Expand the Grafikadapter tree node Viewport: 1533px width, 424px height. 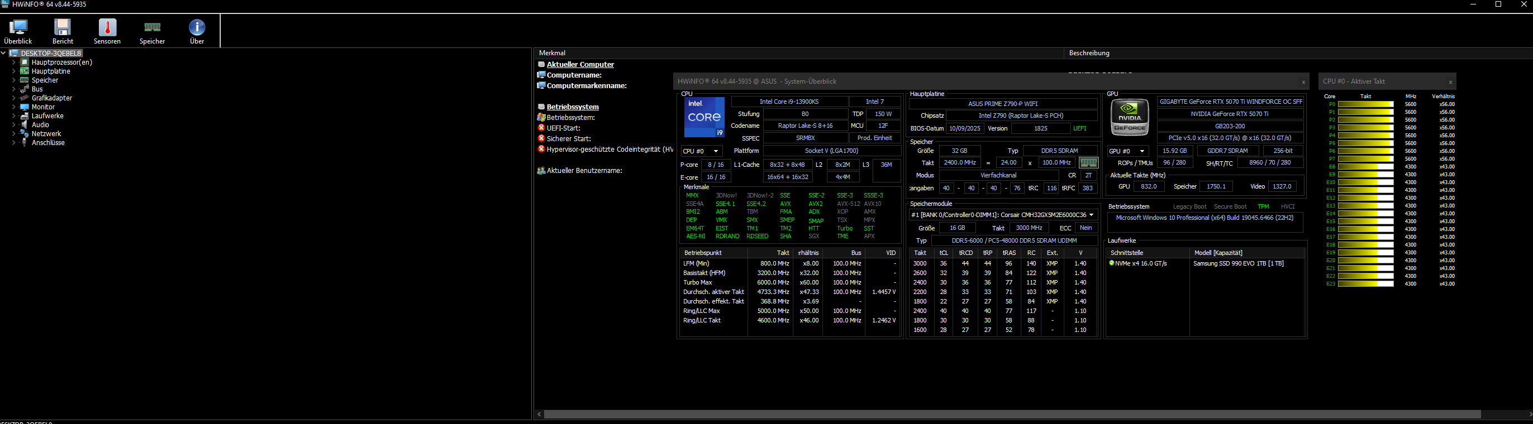(13, 98)
